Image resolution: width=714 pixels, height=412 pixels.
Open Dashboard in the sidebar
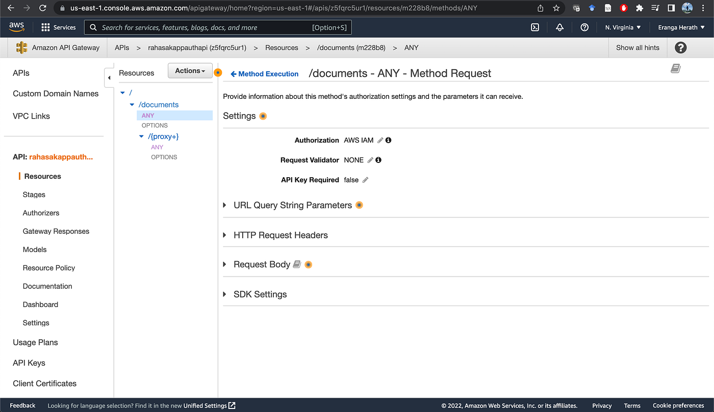click(40, 305)
